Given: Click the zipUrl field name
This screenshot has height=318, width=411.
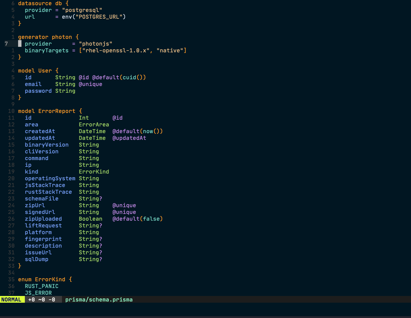Looking at the screenshot, I should [x=35, y=205].
